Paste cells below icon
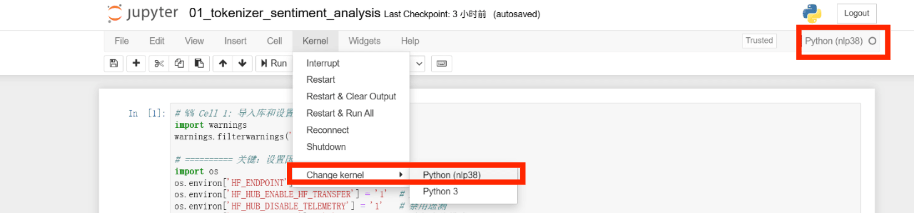Viewport: 914px width, 213px height. pos(199,63)
